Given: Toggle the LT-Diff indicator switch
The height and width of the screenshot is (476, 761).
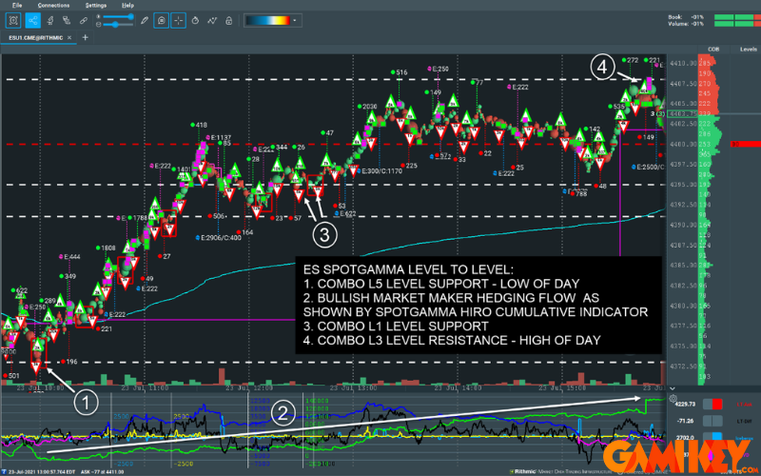Looking at the screenshot, I should point(712,421).
